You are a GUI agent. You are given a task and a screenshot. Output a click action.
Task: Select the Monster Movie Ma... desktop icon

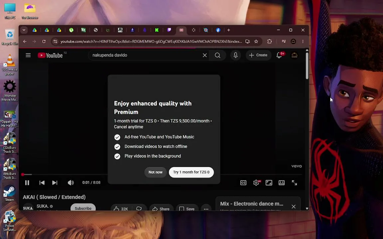[10, 91]
